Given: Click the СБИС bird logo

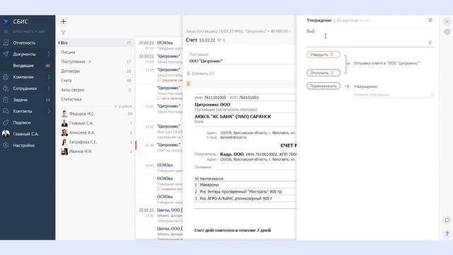Looking at the screenshot, I should [x=6, y=21].
